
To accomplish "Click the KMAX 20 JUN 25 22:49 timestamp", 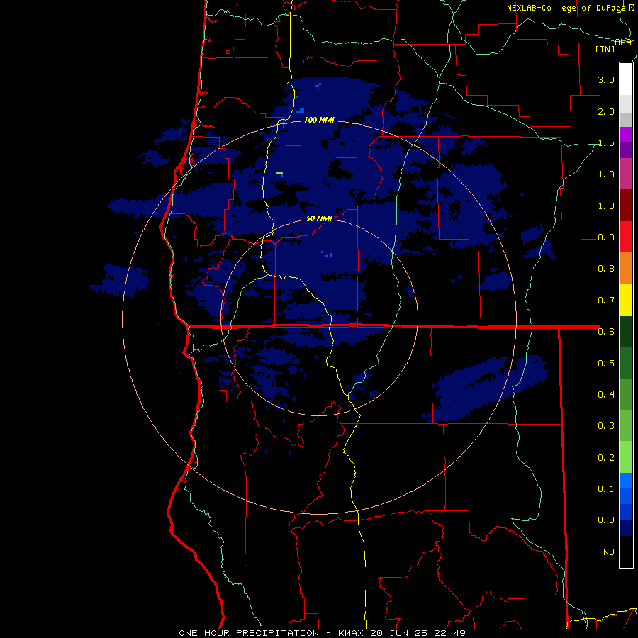I will pyautogui.click(x=402, y=633).
